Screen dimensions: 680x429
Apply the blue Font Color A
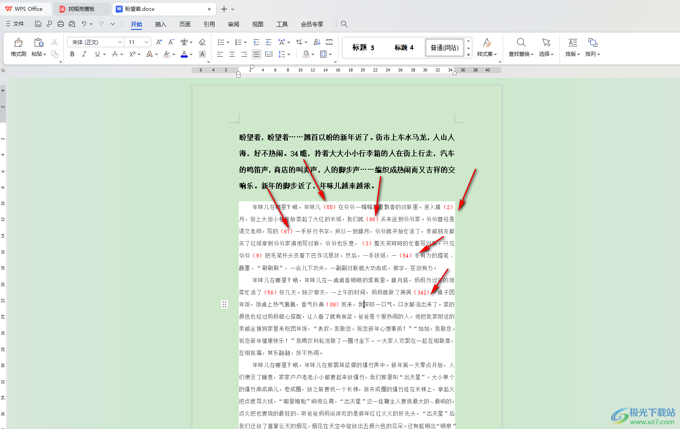click(x=184, y=54)
